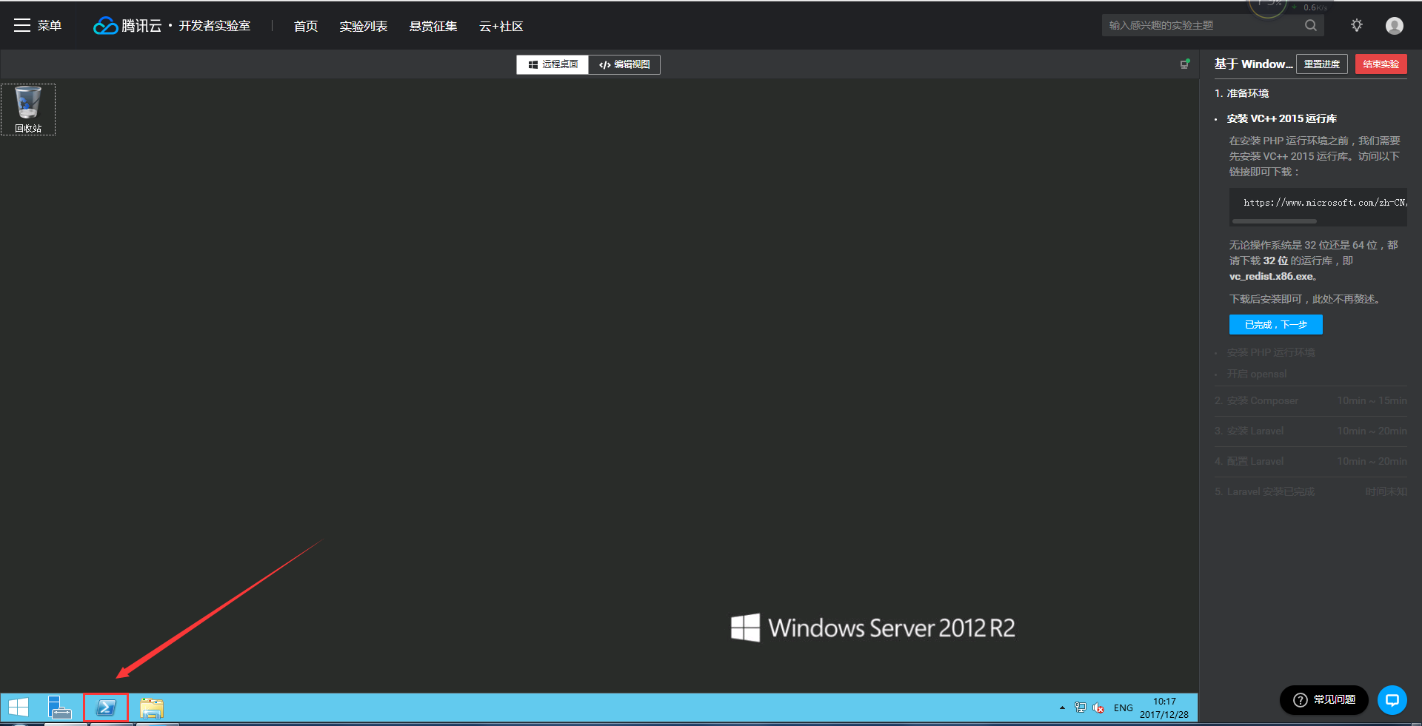Switch to the 编辑视图 tab
The image size is (1422, 726).
624,64
